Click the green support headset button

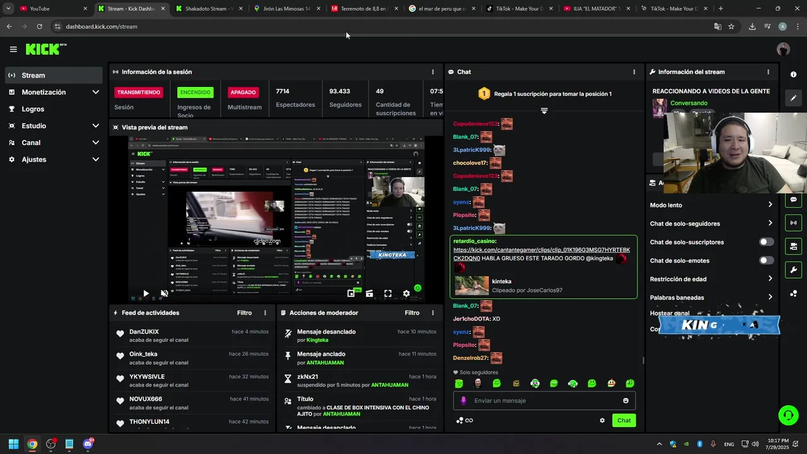tap(788, 415)
